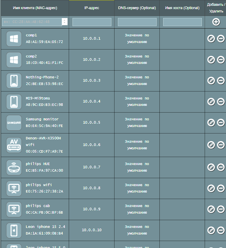Edit the Samsung monitor entry
Screen dimensions: 226x248
click(x=211, y=122)
